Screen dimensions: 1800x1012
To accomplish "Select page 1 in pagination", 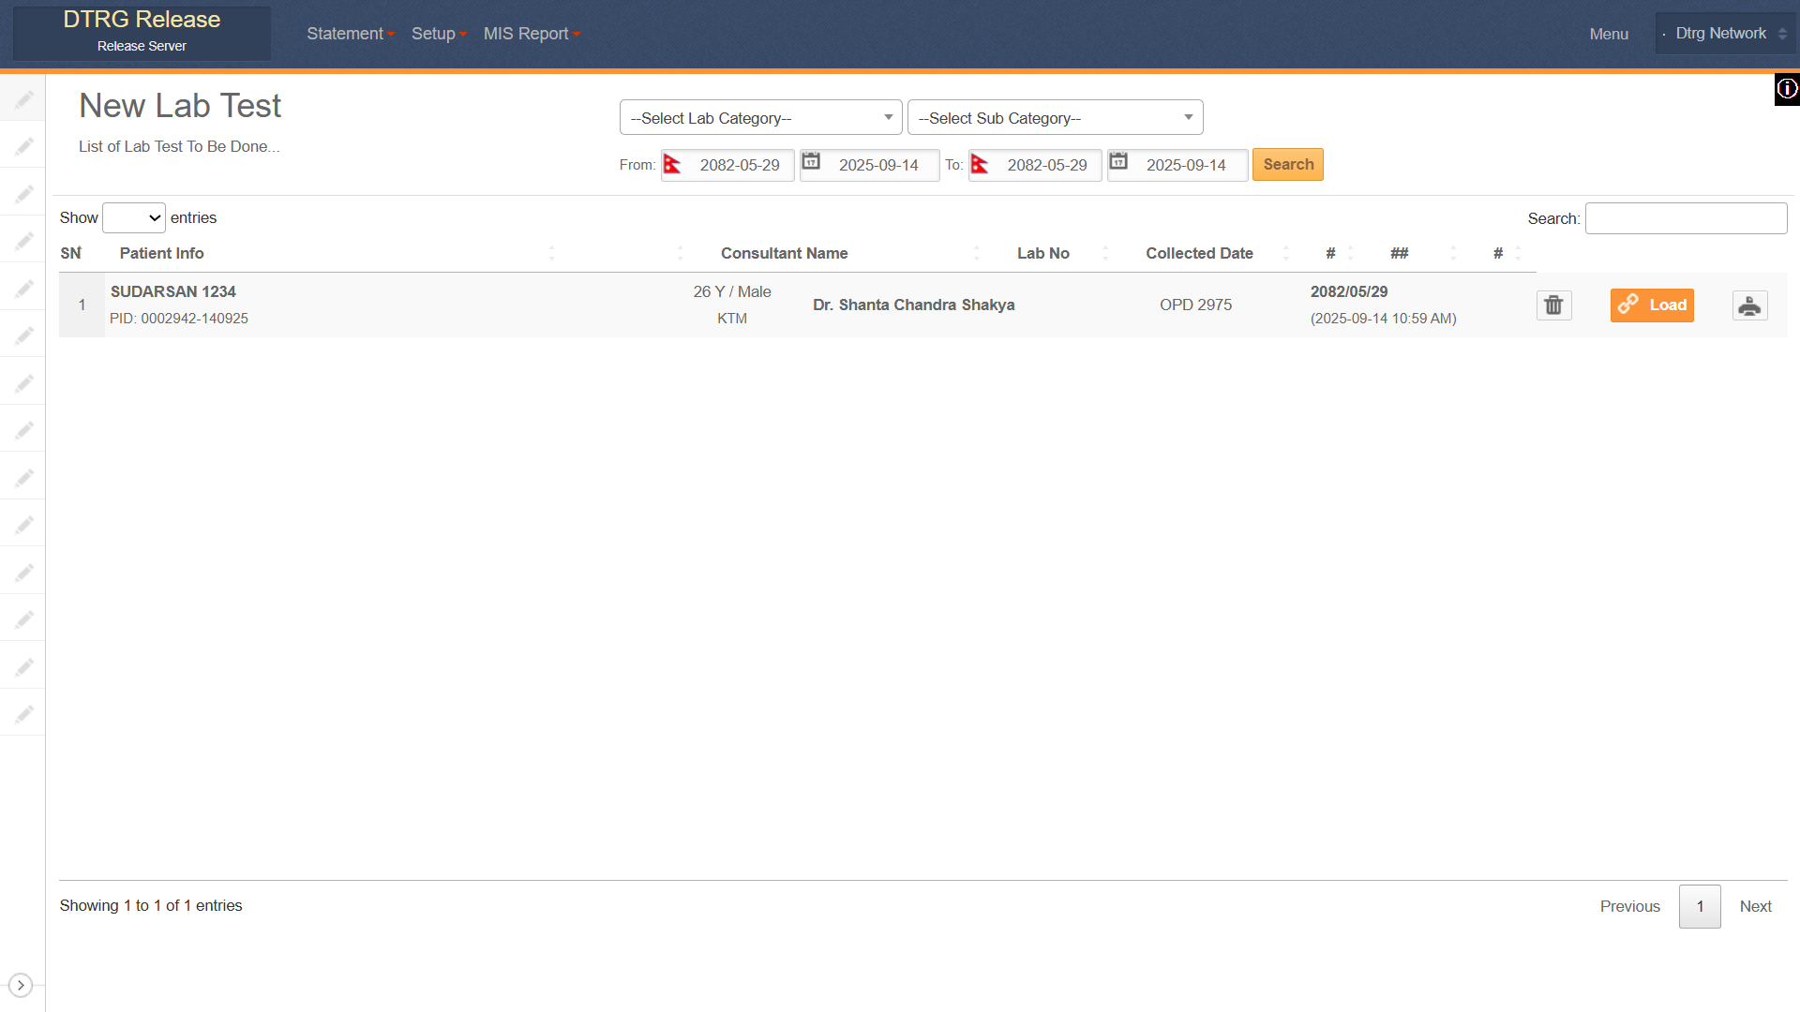I will coord(1700,906).
